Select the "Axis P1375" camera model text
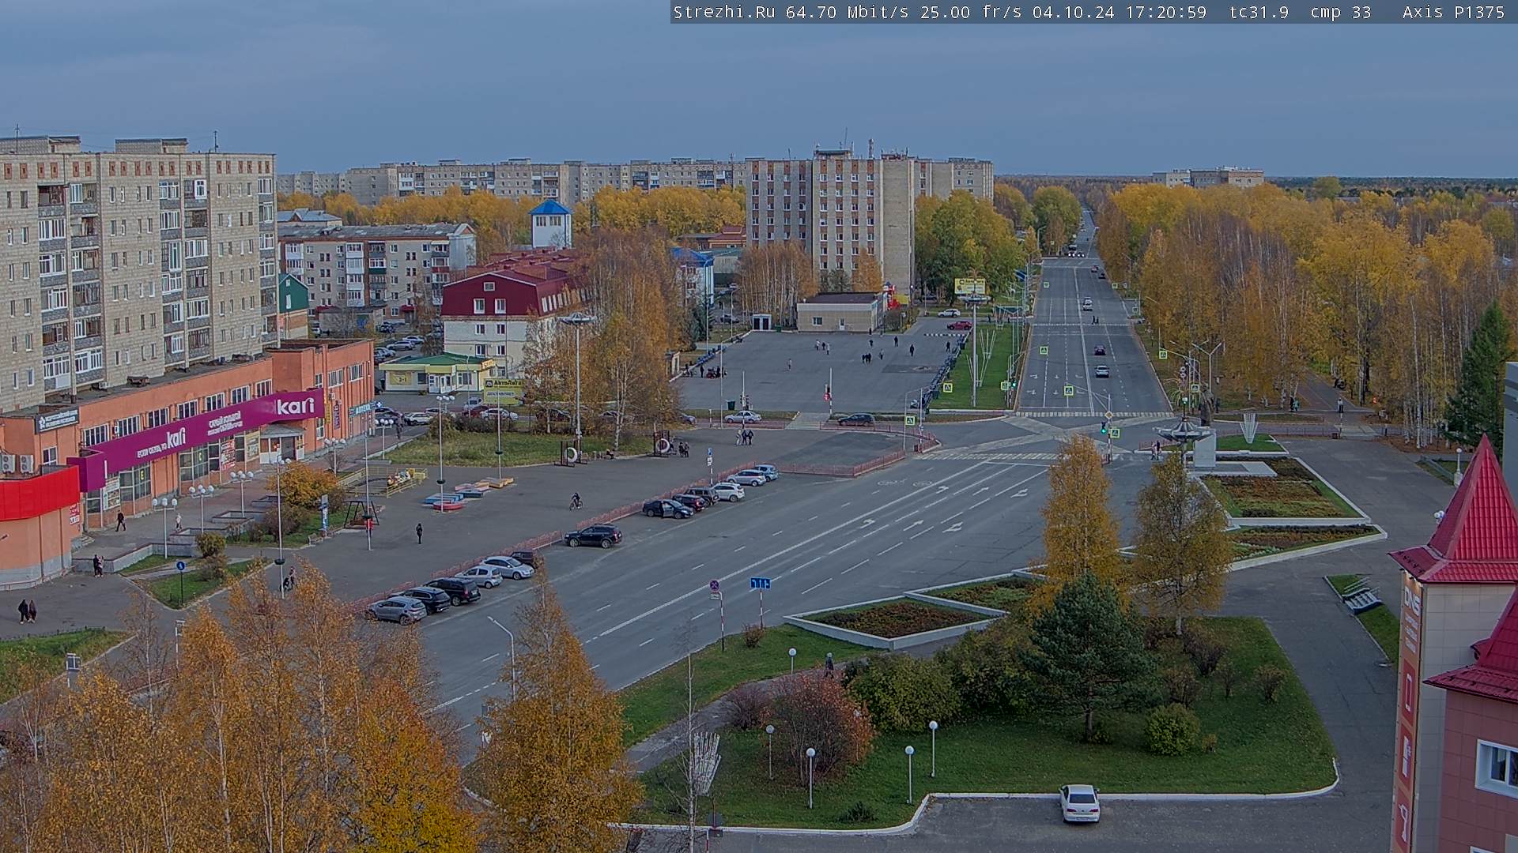Screen dimensions: 1518x853 (1453, 12)
